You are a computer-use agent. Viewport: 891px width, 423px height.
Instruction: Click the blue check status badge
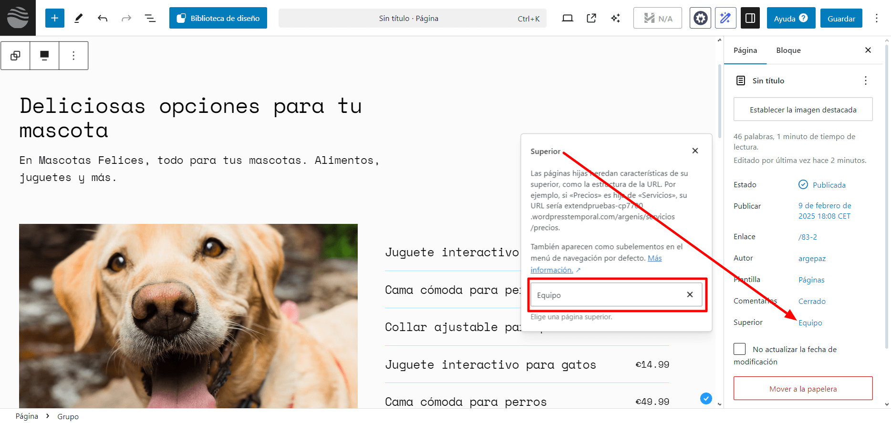(x=706, y=398)
